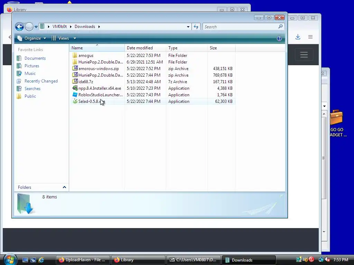
Task: Open Documents favorite link
Action: pyautogui.click(x=35, y=58)
